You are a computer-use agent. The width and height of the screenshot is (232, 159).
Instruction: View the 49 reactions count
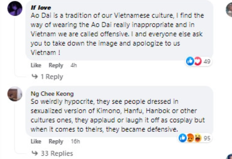coord(207,61)
